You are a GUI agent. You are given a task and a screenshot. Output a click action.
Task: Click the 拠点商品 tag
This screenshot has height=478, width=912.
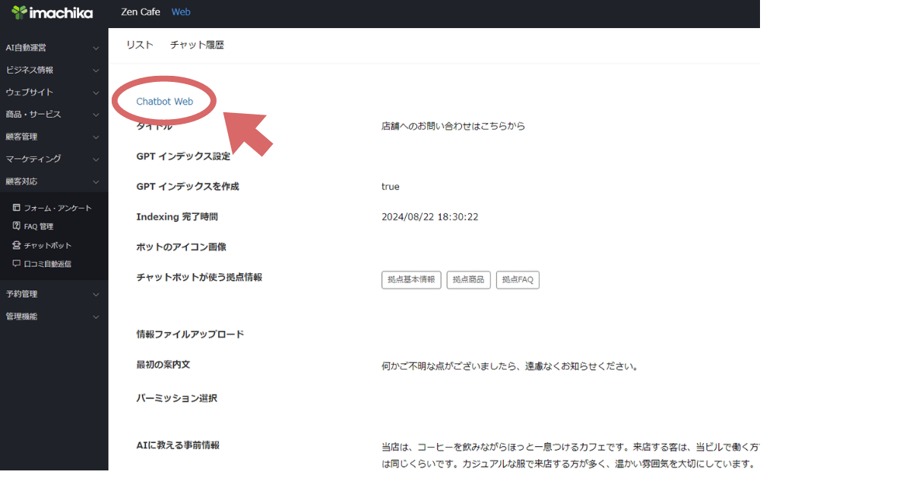point(469,280)
